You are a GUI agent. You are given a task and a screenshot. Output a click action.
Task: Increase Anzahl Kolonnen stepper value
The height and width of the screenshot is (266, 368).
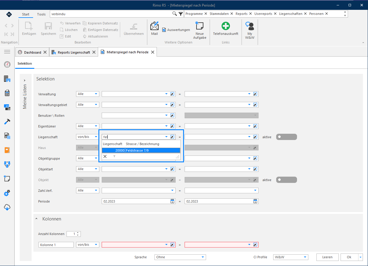point(78,233)
